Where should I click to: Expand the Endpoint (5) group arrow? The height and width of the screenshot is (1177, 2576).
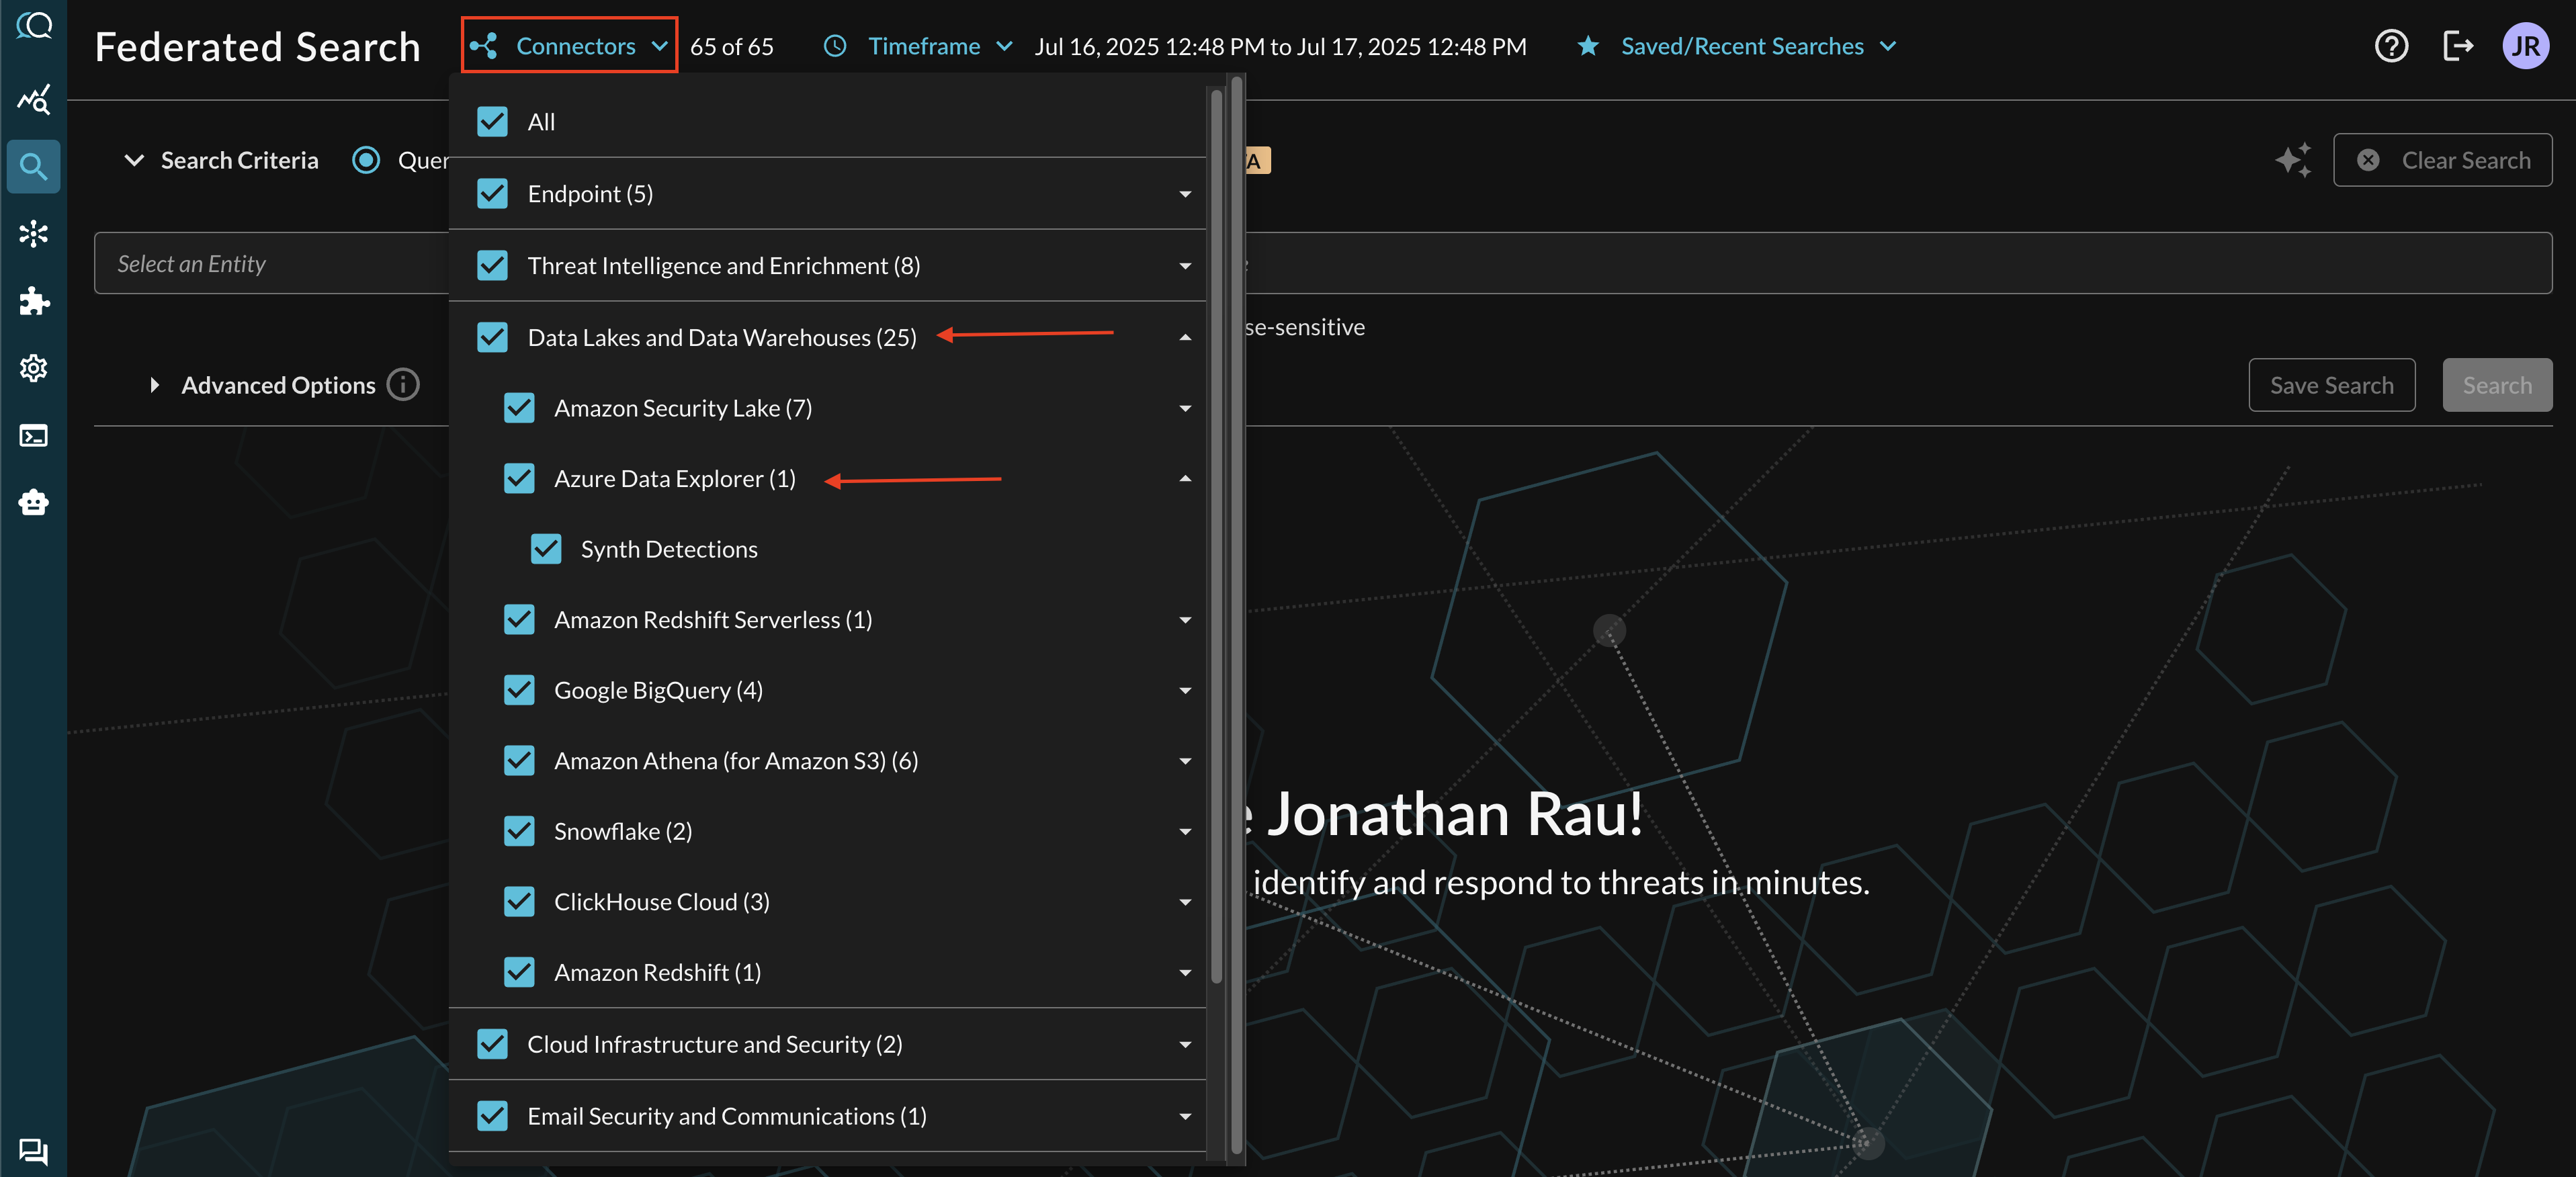[1185, 194]
